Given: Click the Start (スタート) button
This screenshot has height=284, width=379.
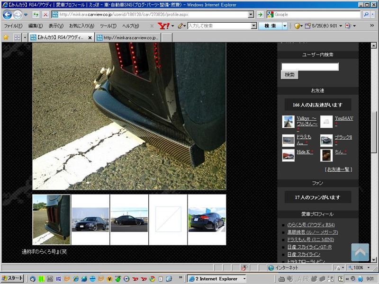Looking at the screenshot, I should [x=12, y=278].
